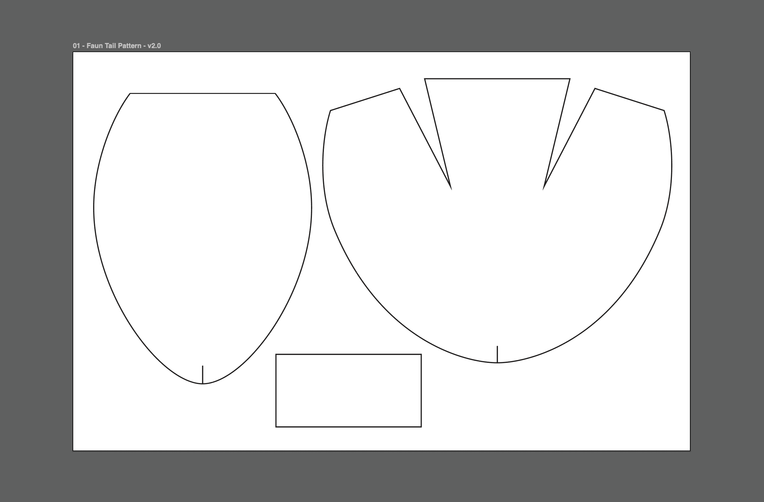Click the artboard's bottom-right corner
The height and width of the screenshot is (502, 764).
[690, 450]
